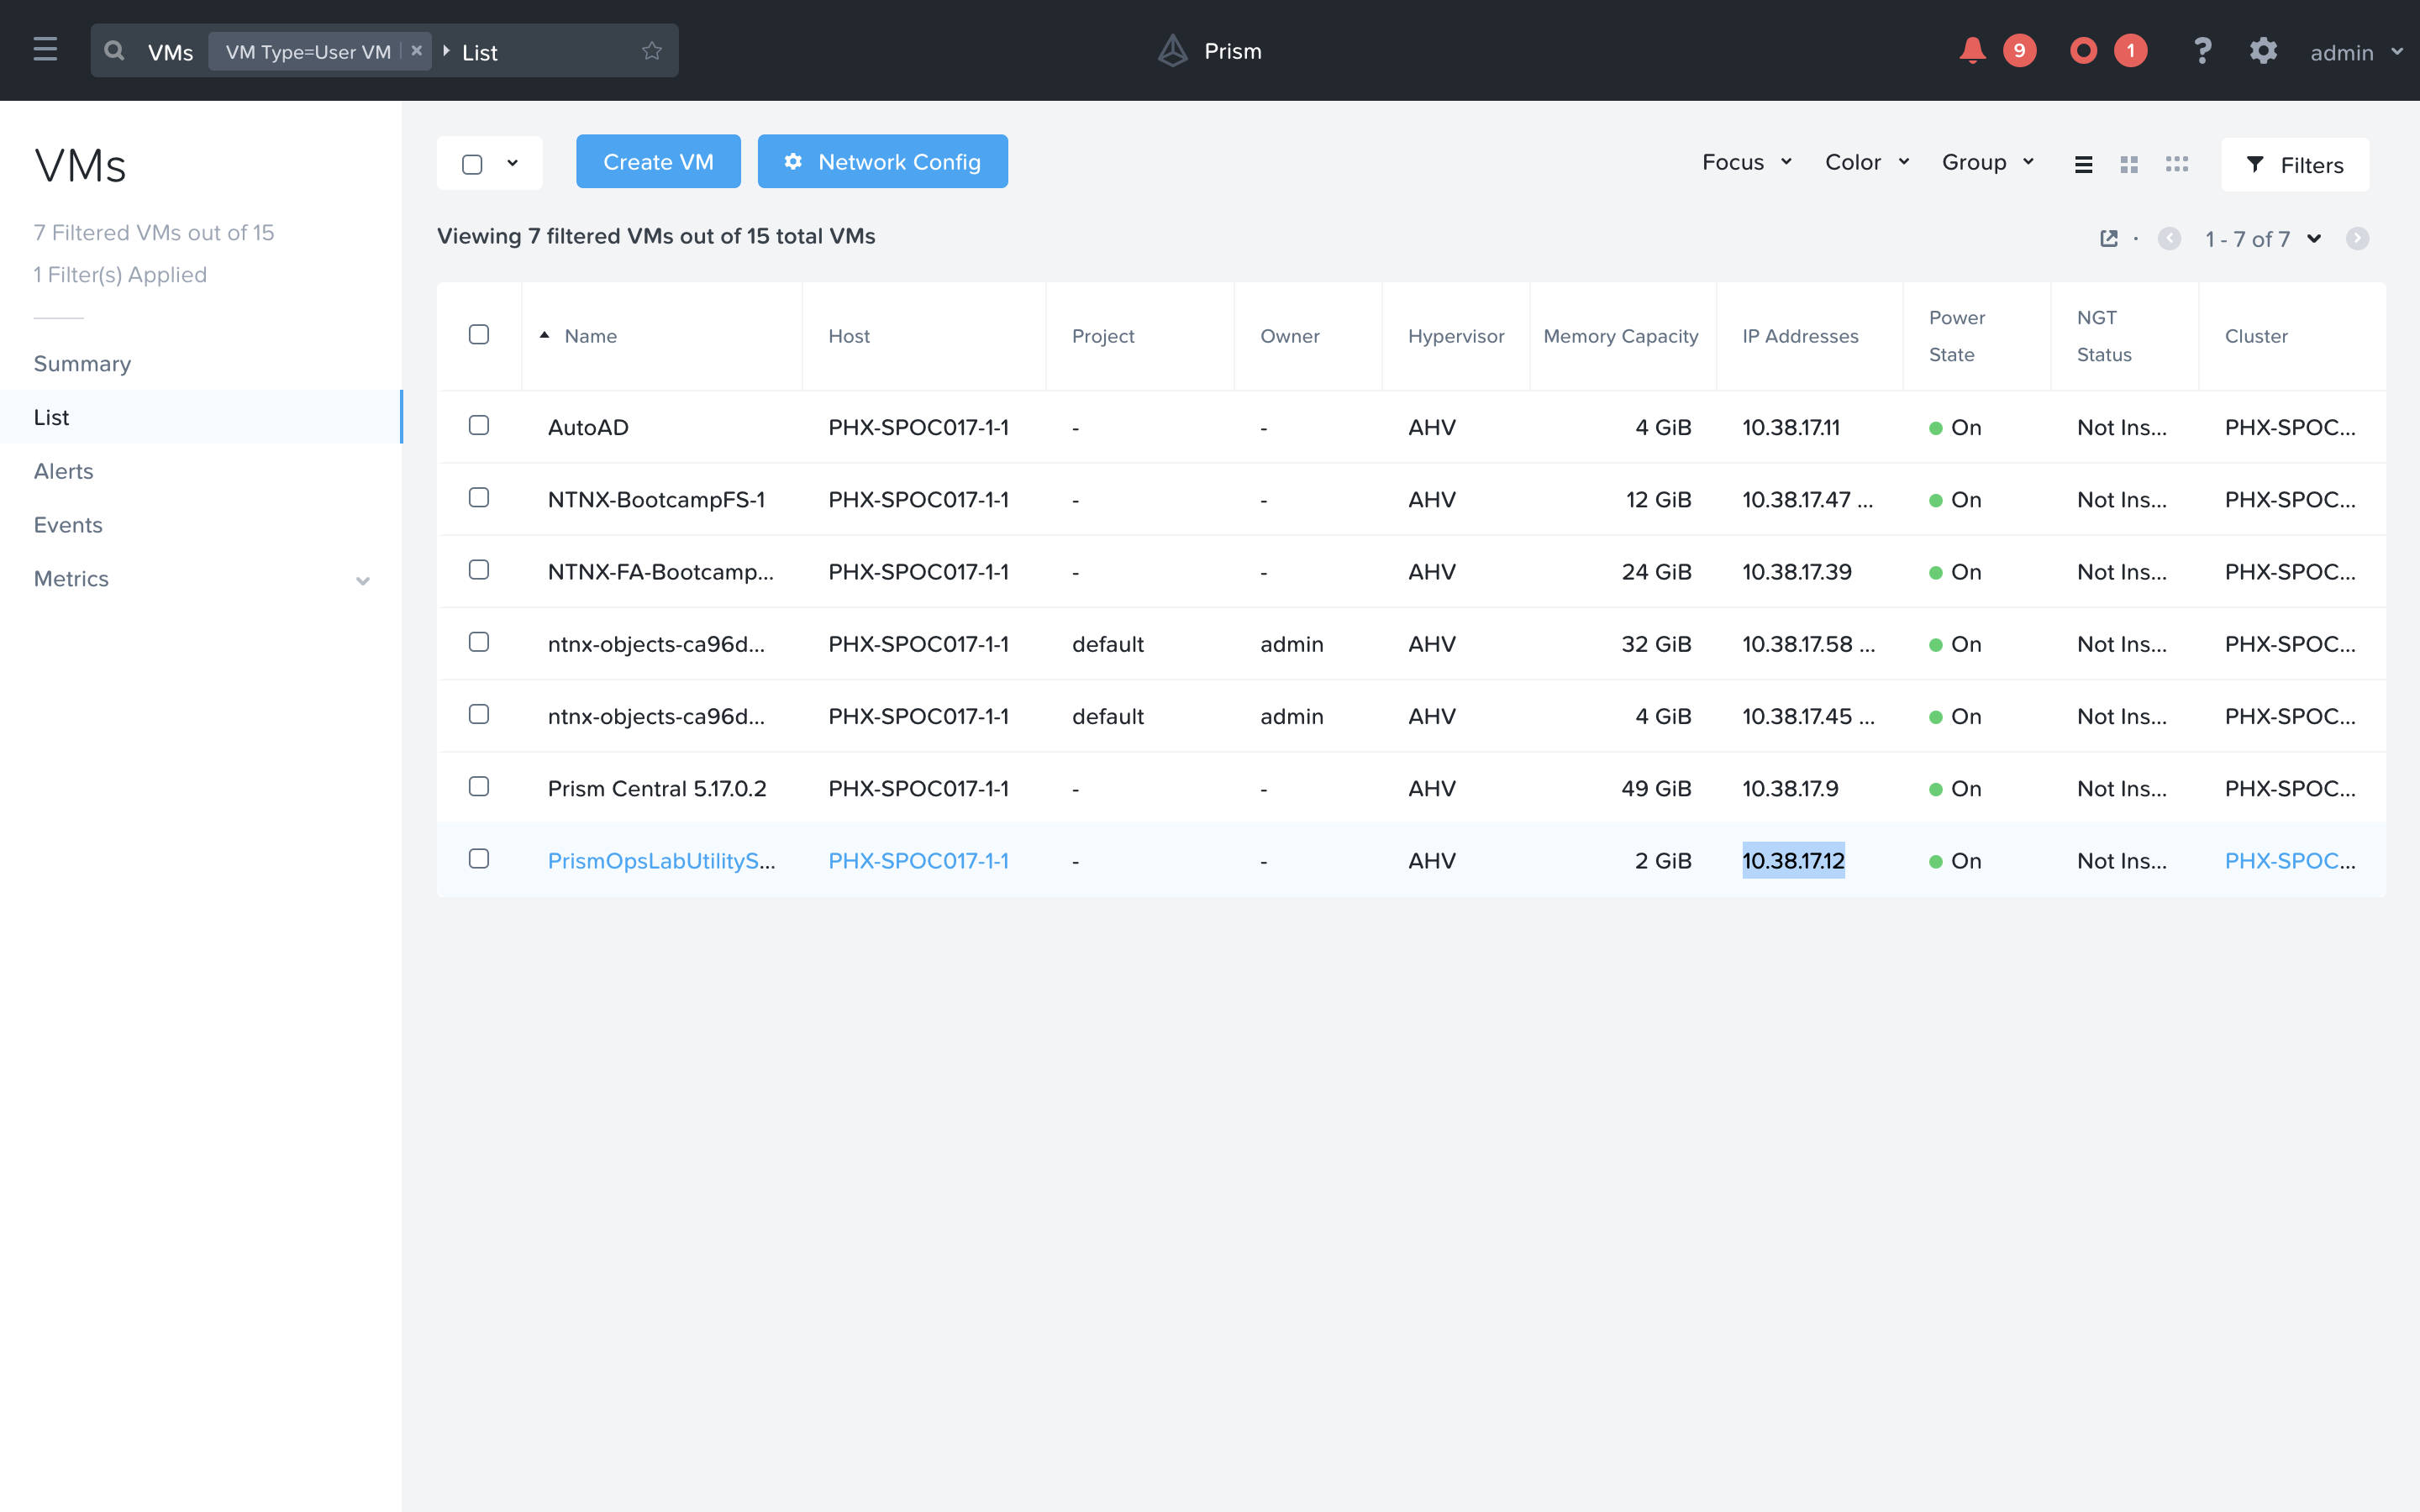The image size is (2420, 1512).
Task: Sort by the NGT Status column header
Action: pyautogui.click(x=2104, y=336)
